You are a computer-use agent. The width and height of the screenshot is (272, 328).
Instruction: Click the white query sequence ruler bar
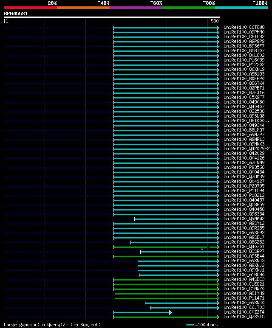point(112,17)
